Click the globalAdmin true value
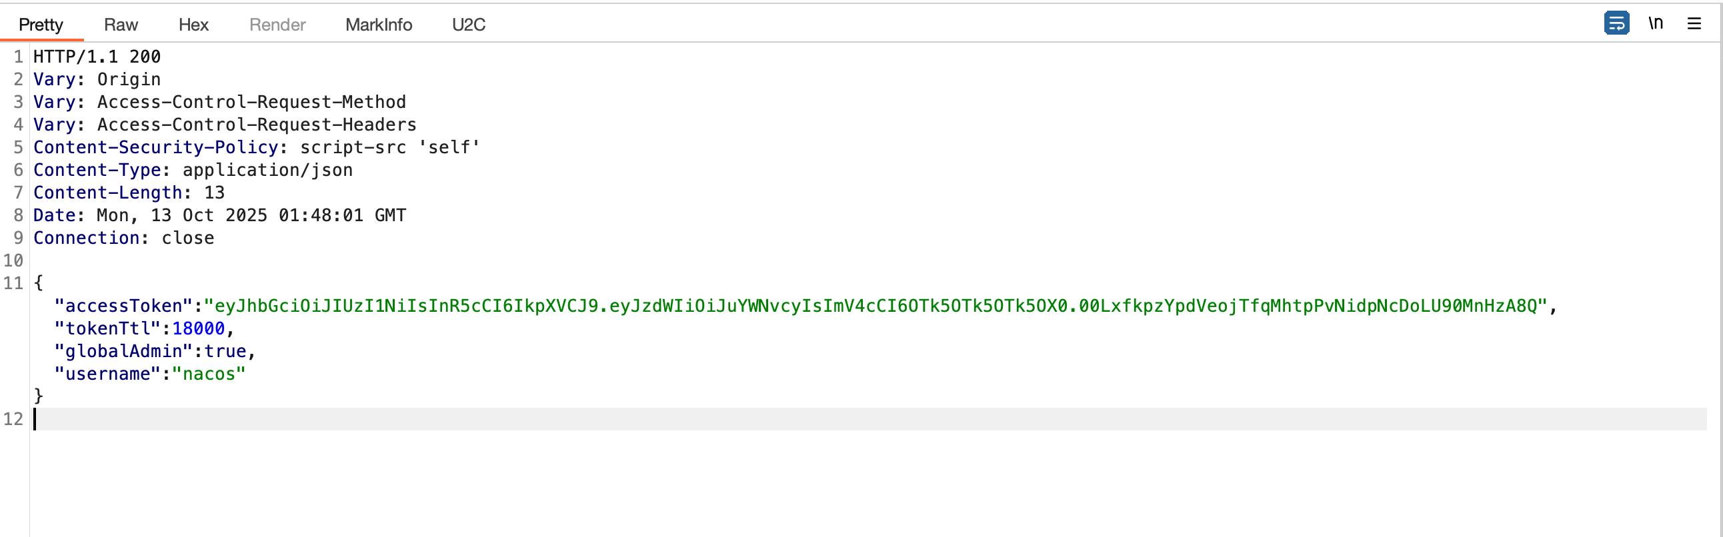Viewport: 1723px width, 537px height. [x=225, y=351]
